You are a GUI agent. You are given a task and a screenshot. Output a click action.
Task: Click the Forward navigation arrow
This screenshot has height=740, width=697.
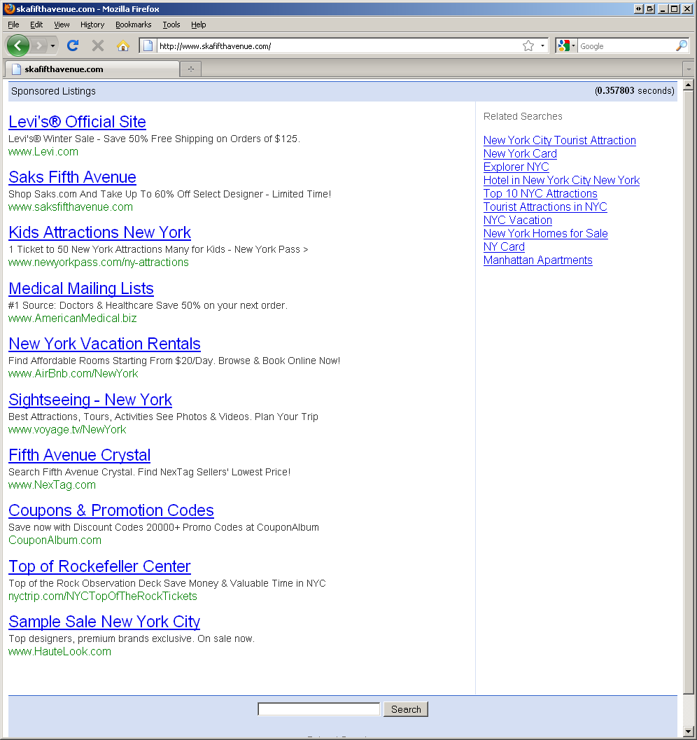[x=39, y=46]
